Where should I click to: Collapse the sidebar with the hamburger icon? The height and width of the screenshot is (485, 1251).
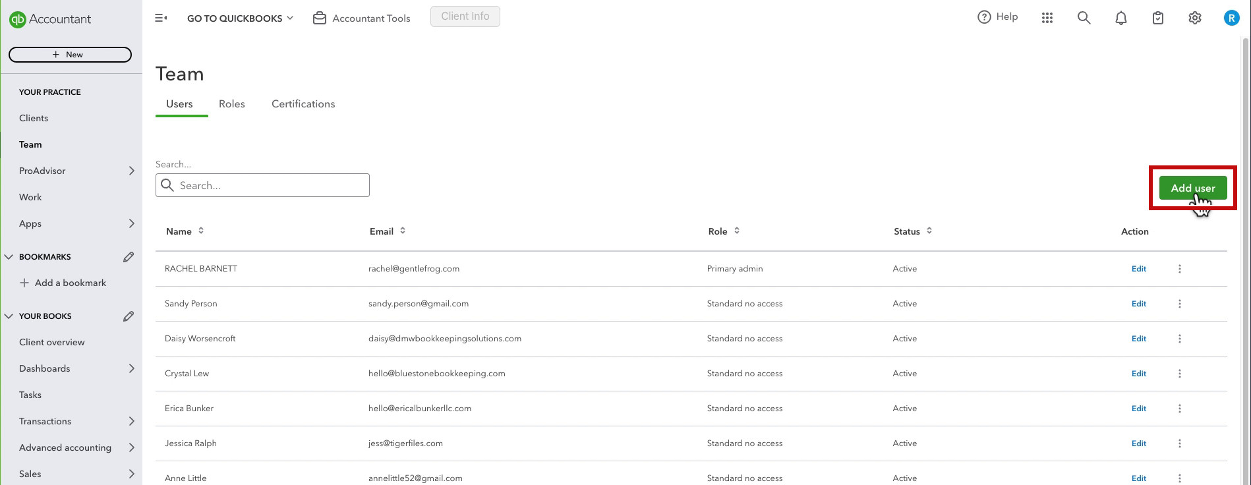pos(161,18)
